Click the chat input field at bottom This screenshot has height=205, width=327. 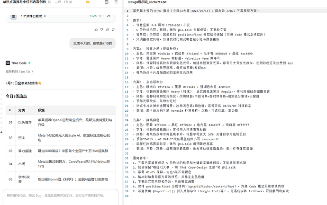[x=61, y=197]
